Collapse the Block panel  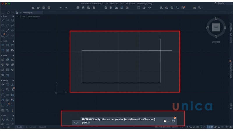click(x=2, y=56)
